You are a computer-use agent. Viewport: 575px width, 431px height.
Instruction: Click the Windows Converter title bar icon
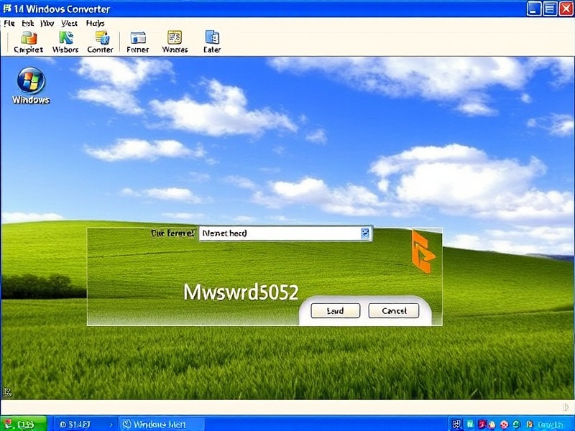click(7, 8)
